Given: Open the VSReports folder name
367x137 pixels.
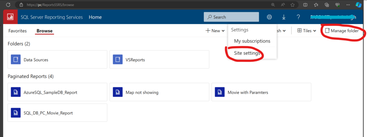Looking at the screenshot, I should (x=135, y=60).
